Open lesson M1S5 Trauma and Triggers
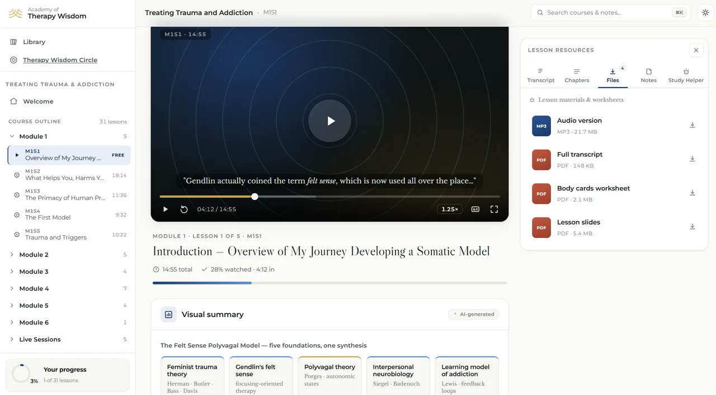Screen dimensions: 716x395 point(69,235)
